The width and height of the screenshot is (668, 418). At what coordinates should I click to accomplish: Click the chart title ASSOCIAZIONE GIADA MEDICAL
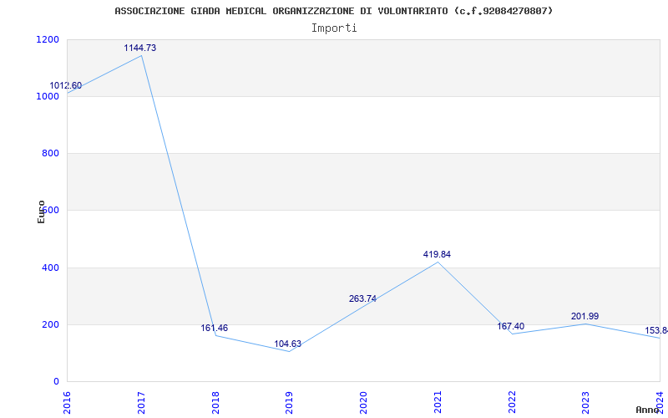[333, 11]
